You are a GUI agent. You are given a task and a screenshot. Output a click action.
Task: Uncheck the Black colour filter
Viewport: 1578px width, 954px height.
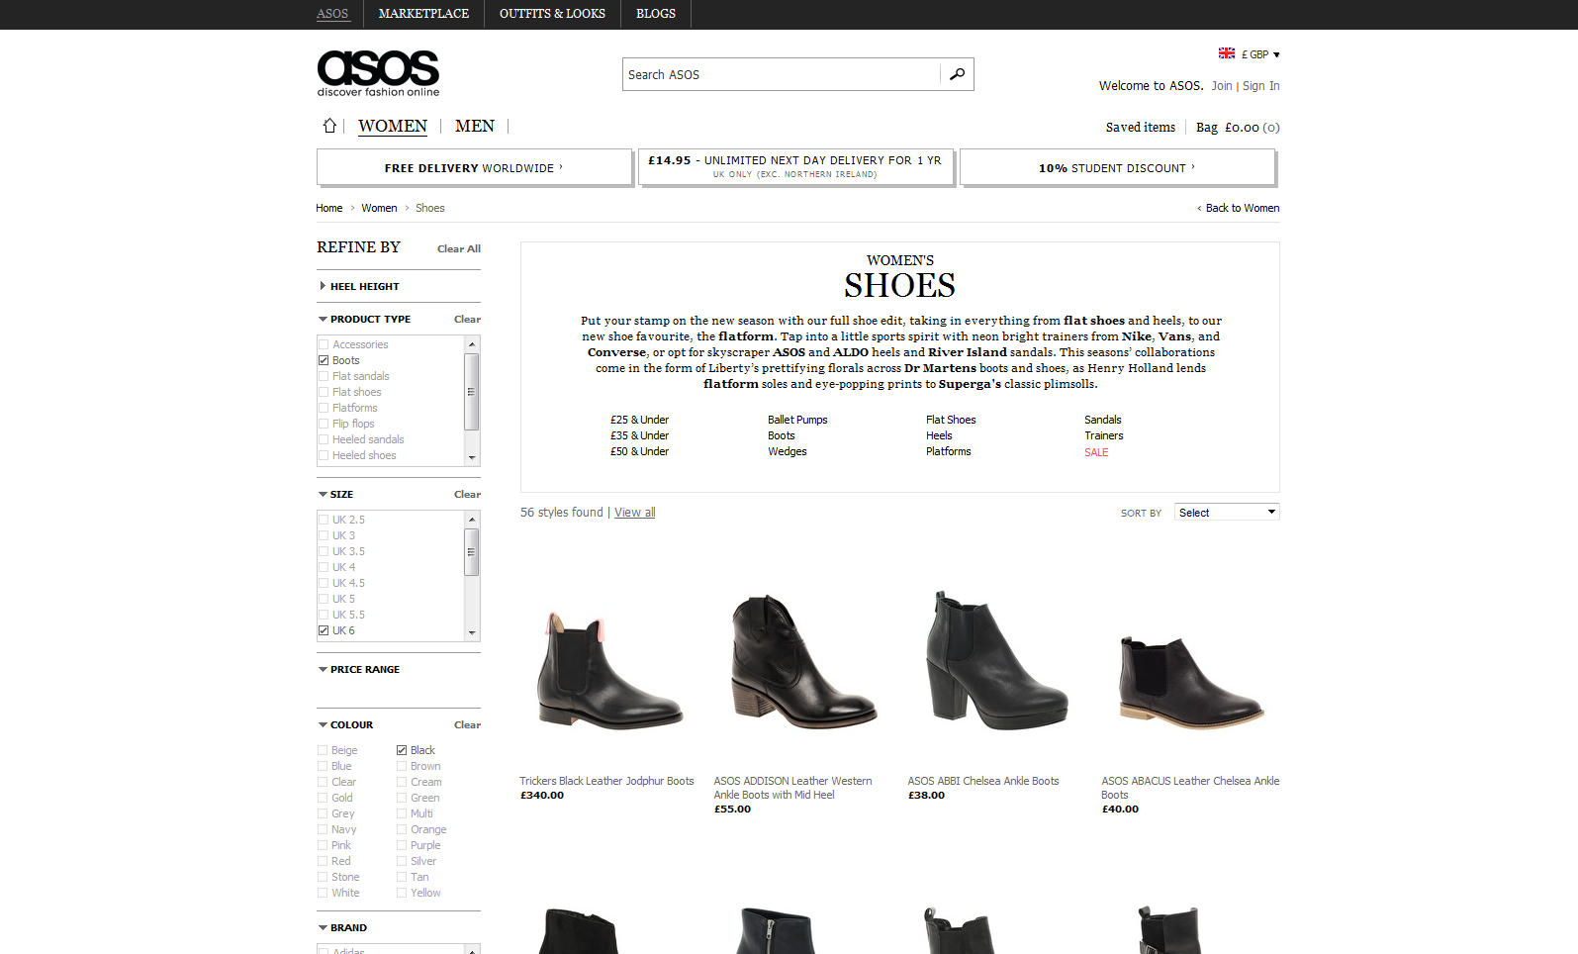tap(402, 750)
